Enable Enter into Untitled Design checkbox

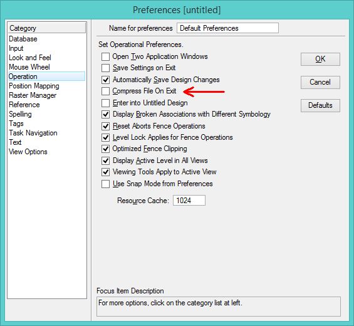pos(105,103)
